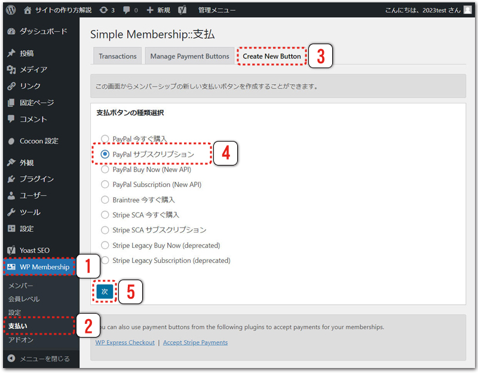Viewport: 478px width, 374px height.
Task: Select Stripe SCA サブスクリプション radio option
Action: point(105,230)
